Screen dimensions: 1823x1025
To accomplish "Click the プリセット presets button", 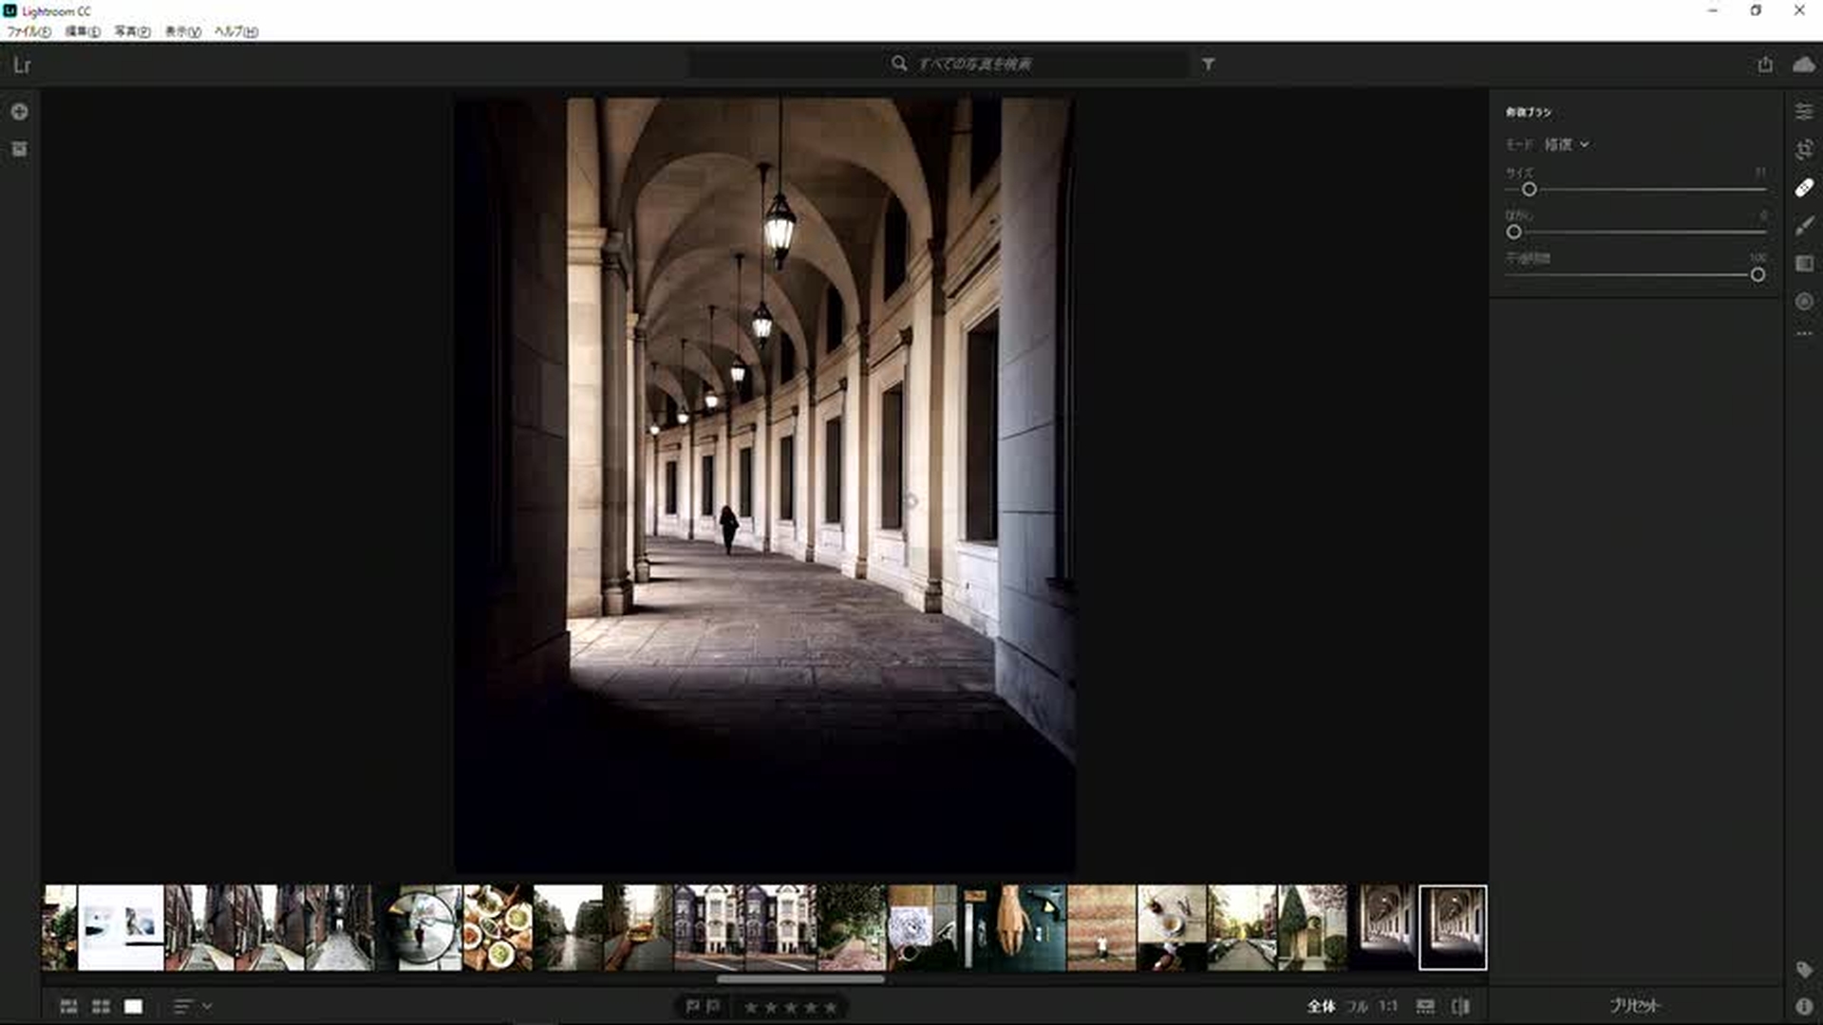I will 1634,1005.
